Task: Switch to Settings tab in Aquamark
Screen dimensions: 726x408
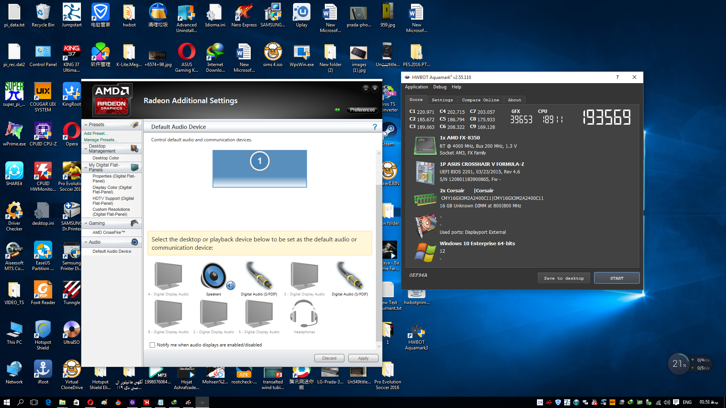Action: (442, 100)
